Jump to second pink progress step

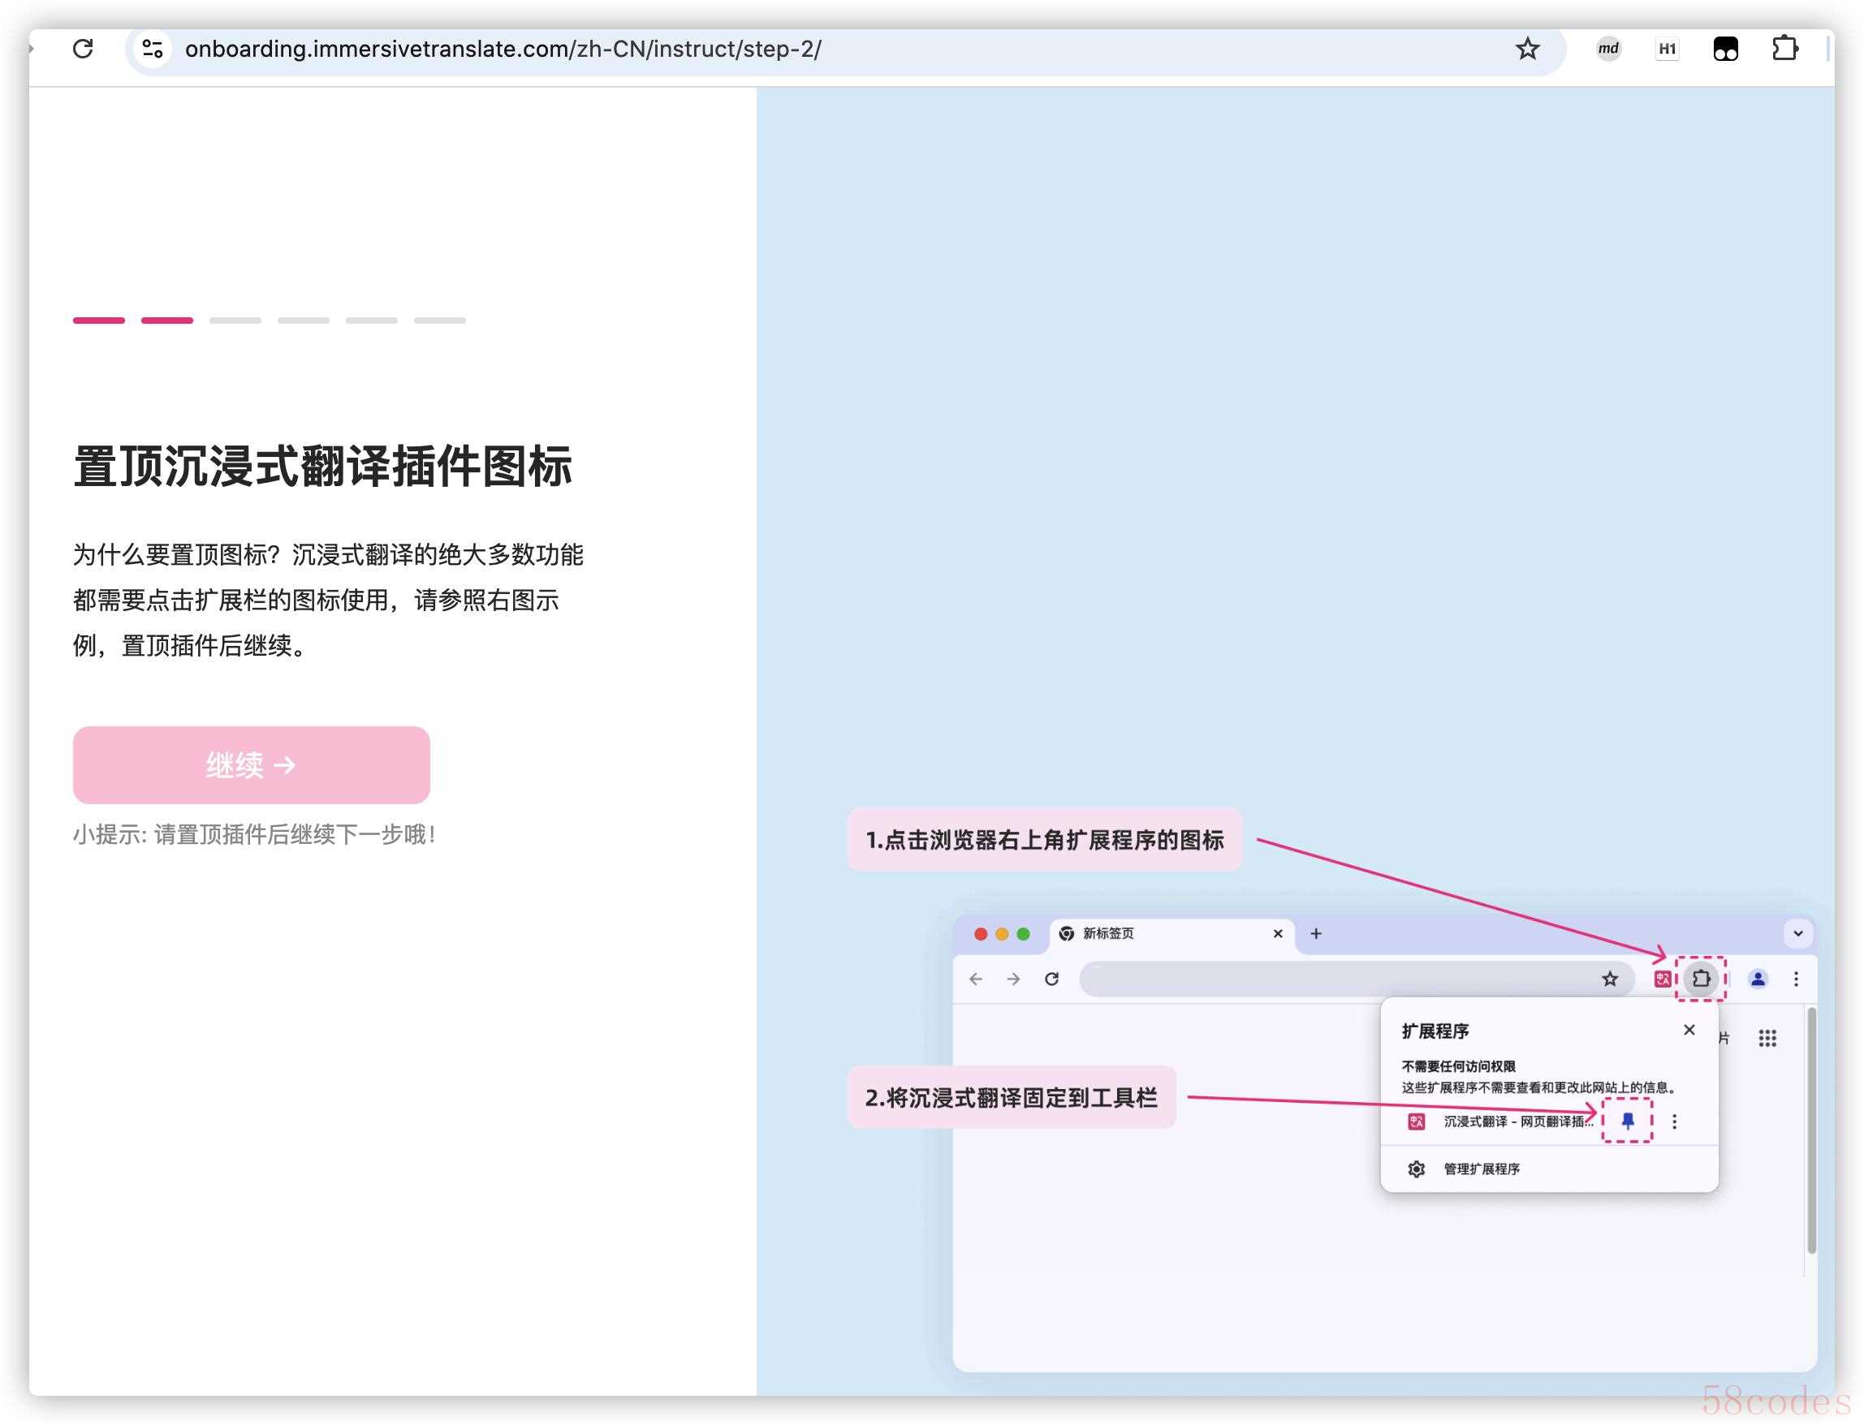(167, 320)
